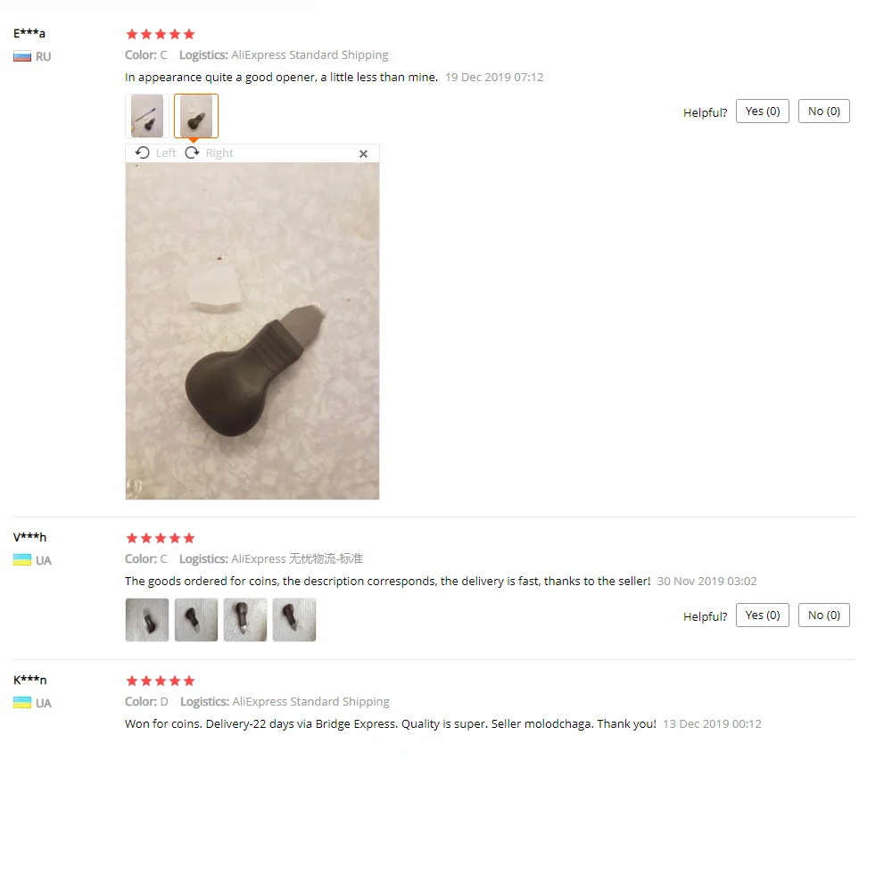Click the five-star rating on E***a's review
This screenshot has width=892, height=892.
click(161, 34)
